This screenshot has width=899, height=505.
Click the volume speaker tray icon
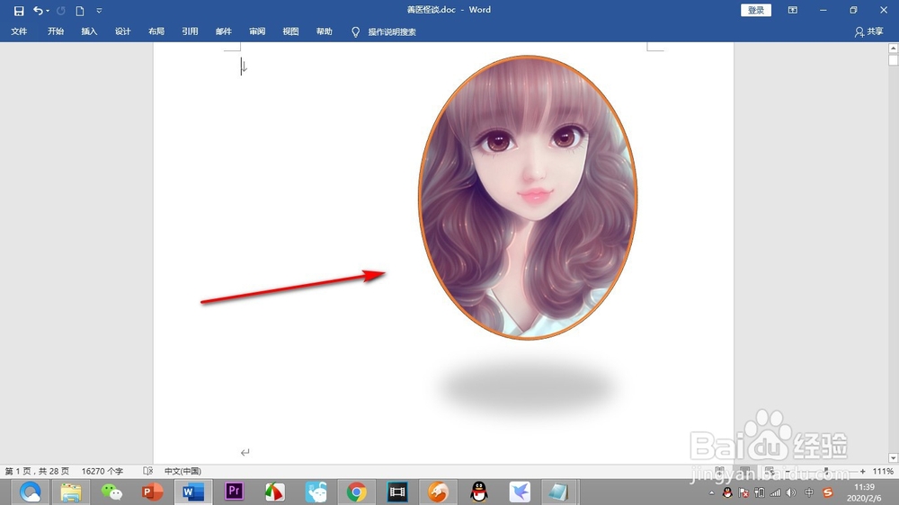791,492
